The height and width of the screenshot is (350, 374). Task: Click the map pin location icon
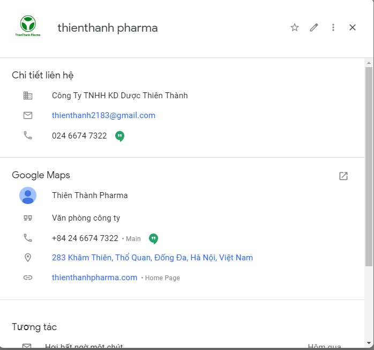coord(28,258)
